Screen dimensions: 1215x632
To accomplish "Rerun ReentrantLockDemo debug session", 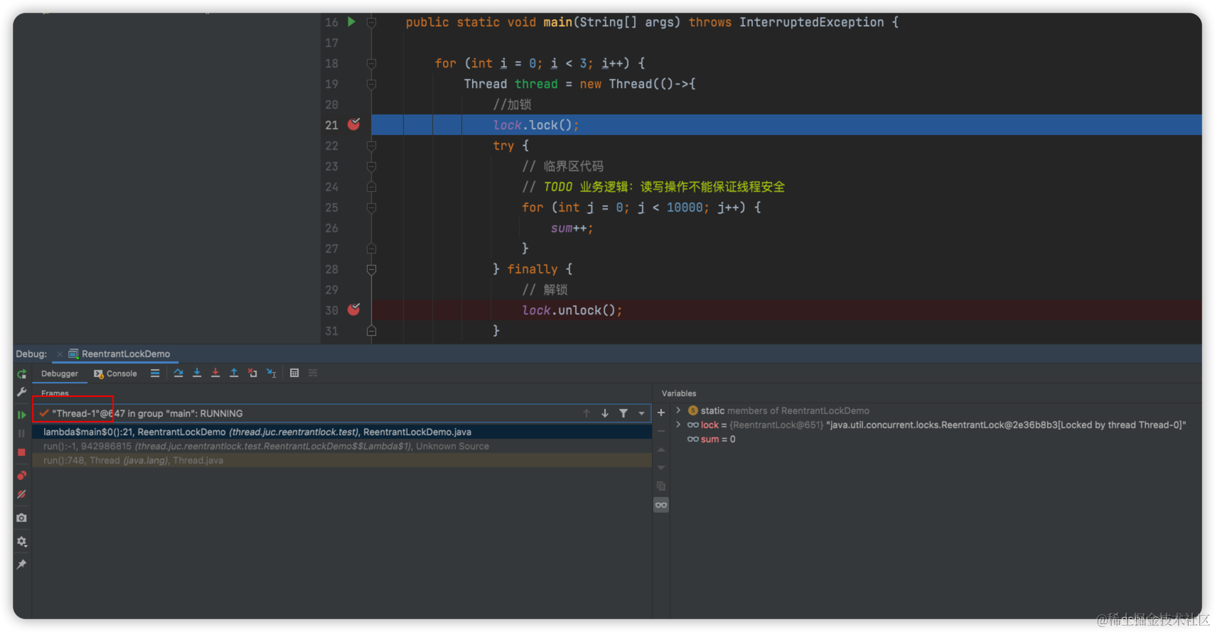I will click(21, 374).
